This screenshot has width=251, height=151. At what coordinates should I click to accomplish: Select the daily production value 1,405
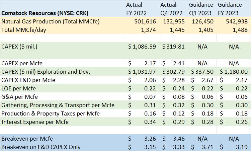tap(206, 30)
